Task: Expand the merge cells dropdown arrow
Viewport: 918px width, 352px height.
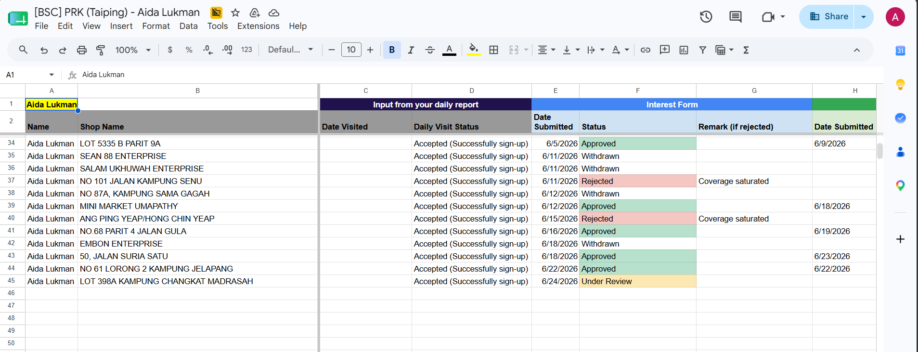Action: point(526,50)
